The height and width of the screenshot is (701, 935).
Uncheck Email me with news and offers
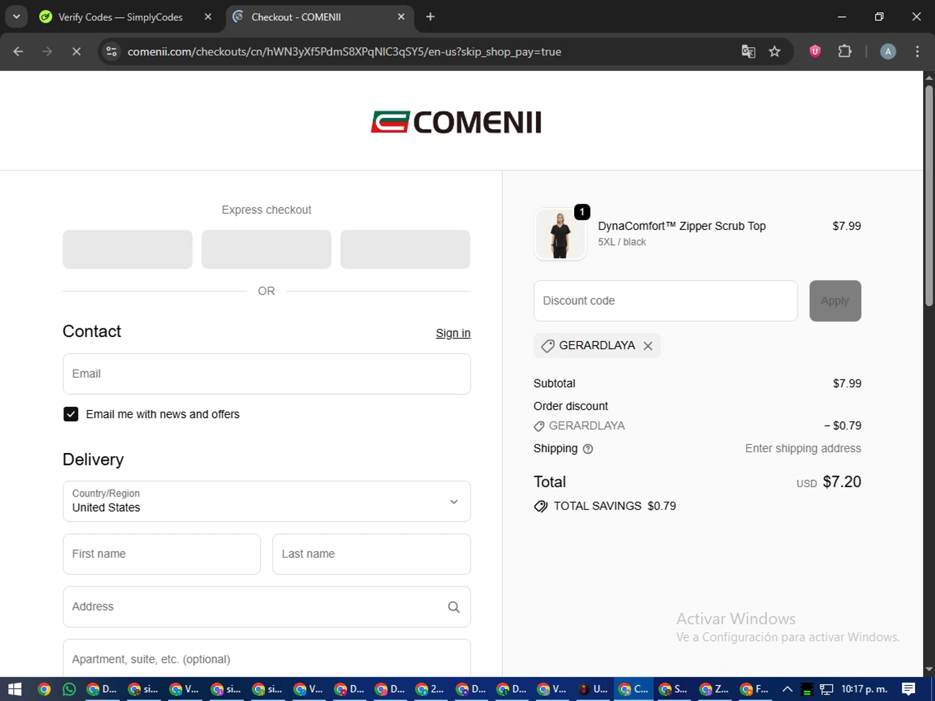pyautogui.click(x=71, y=414)
